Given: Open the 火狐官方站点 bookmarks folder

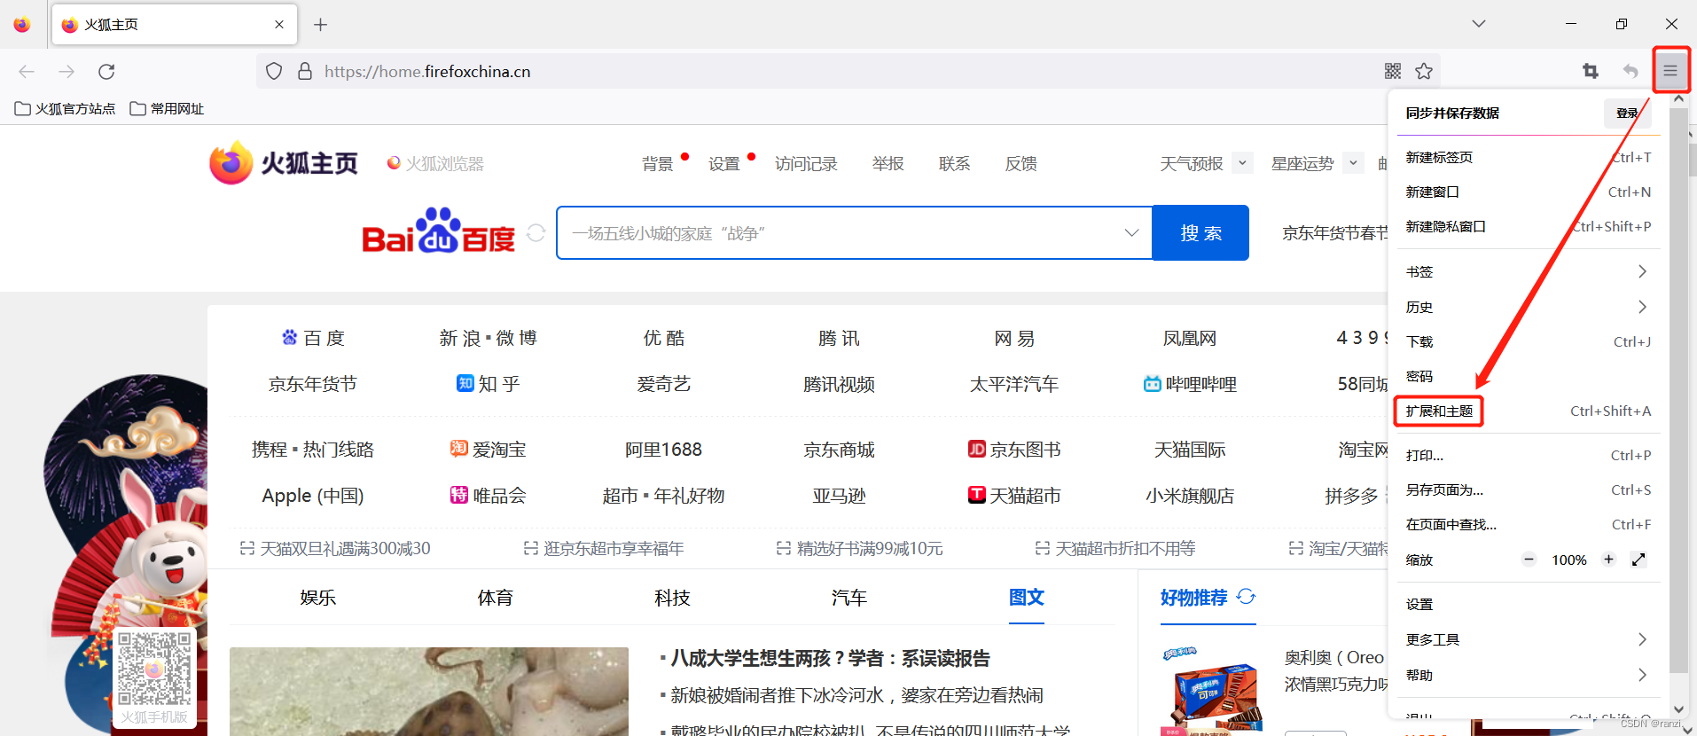Looking at the screenshot, I should point(66,108).
